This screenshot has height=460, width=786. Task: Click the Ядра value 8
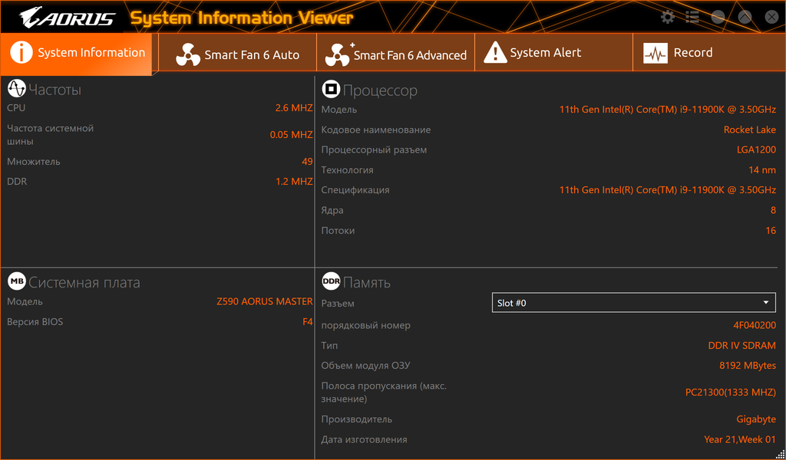pos(773,210)
